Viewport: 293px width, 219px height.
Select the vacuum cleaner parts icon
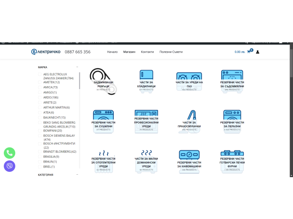(189, 116)
